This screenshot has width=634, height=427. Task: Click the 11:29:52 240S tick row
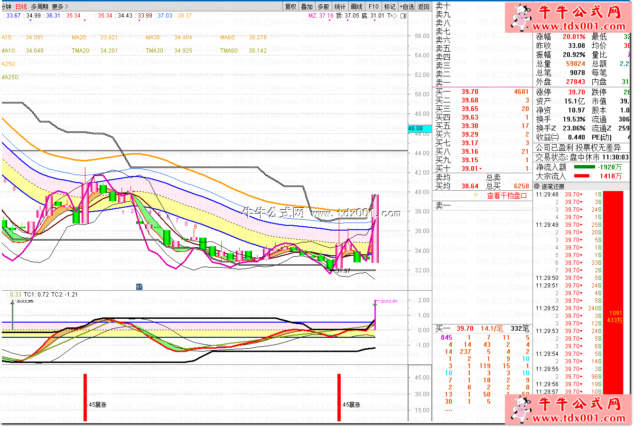(x=569, y=308)
